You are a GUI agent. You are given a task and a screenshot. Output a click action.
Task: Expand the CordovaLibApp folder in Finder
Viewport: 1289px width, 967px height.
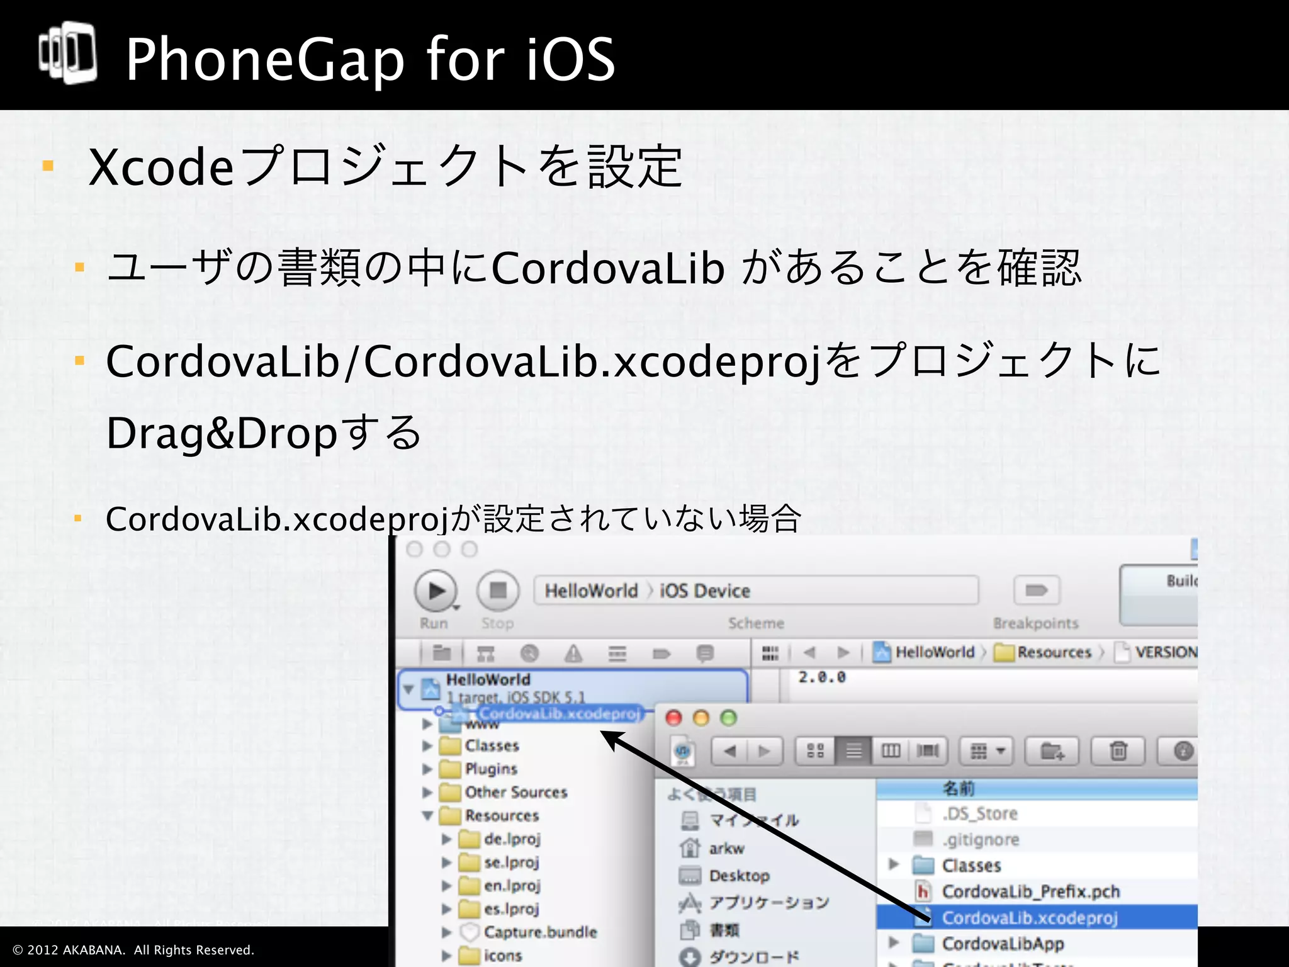click(x=894, y=943)
